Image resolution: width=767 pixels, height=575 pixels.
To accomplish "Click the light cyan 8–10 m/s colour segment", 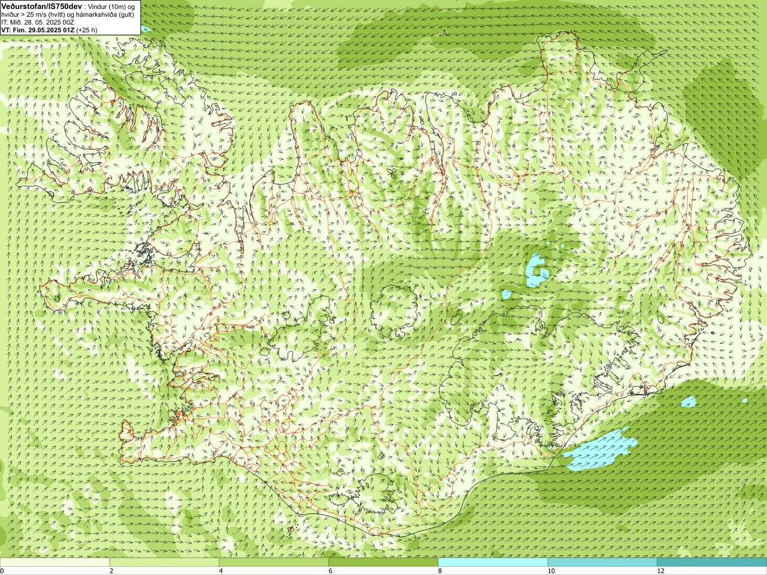I will click(493, 562).
